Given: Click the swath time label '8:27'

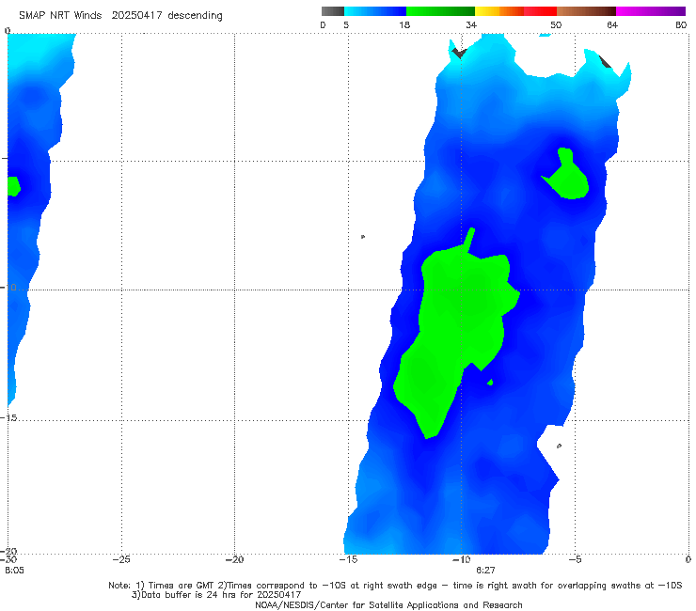Looking at the screenshot, I should (485, 571).
